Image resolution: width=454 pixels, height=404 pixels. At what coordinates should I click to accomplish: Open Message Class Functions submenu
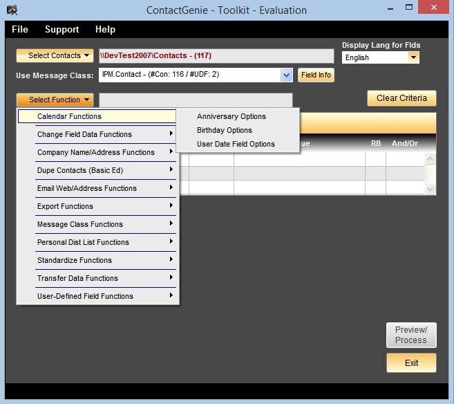tap(98, 224)
